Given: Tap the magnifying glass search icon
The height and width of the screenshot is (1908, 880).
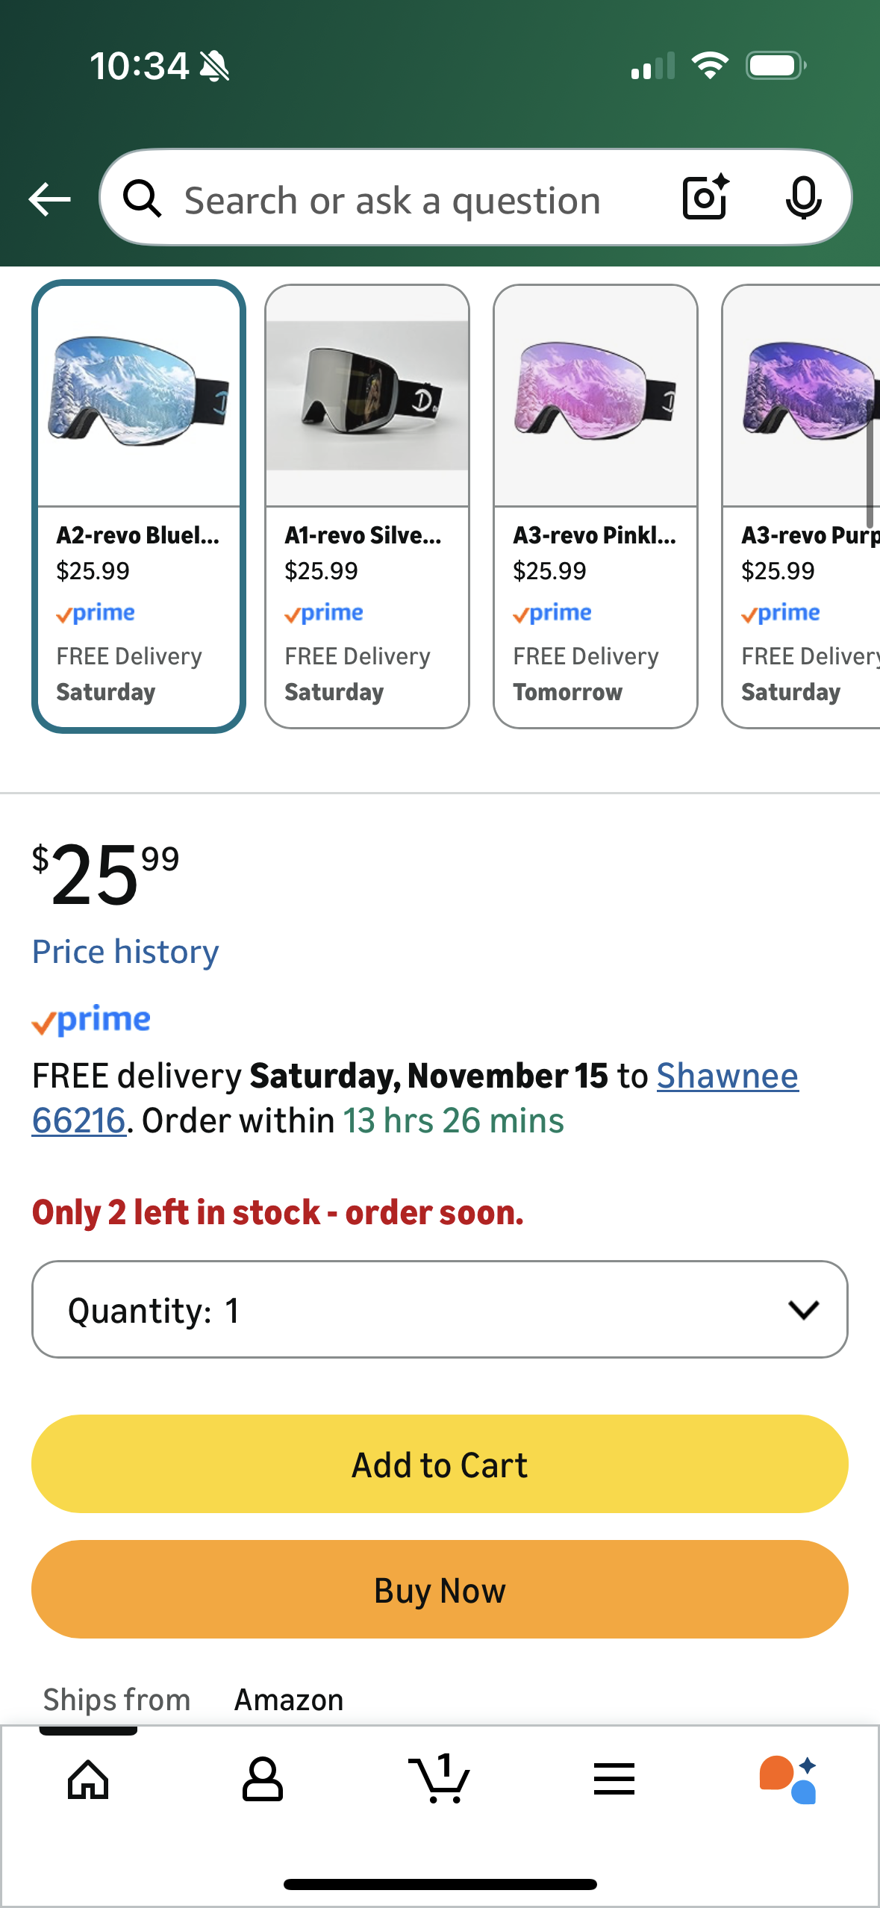Looking at the screenshot, I should [x=143, y=199].
